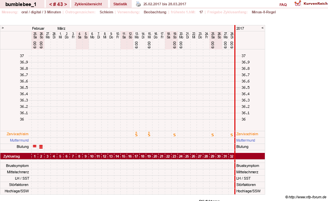This screenshot has width=328, height=201.
Task: Click the left Mittelschmerz row label
Action: [x=18, y=172]
